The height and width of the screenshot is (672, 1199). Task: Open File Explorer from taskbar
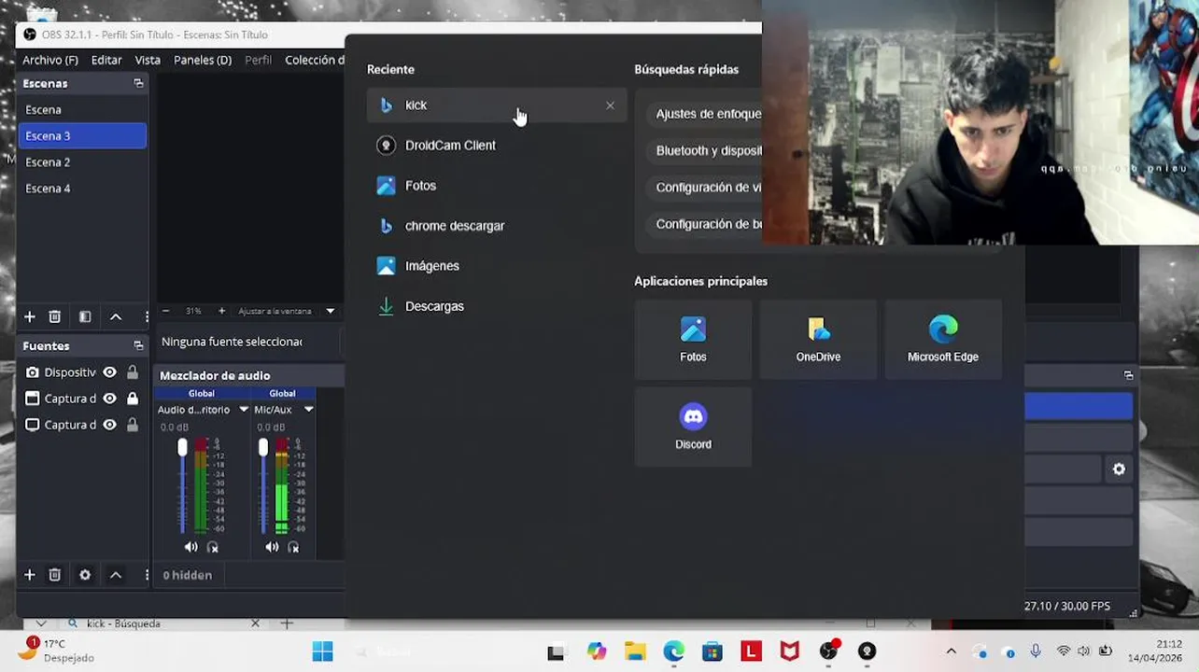(635, 651)
